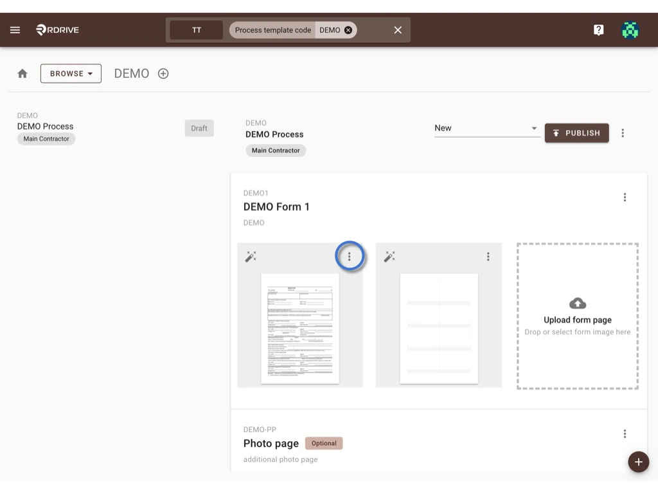The width and height of the screenshot is (658, 494).
Task: Open the Photo page options menu
Action: tap(625, 434)
